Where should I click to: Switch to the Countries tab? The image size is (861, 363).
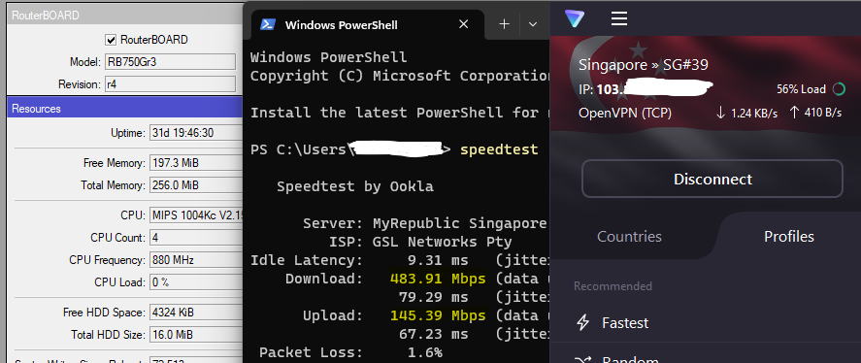629,237
